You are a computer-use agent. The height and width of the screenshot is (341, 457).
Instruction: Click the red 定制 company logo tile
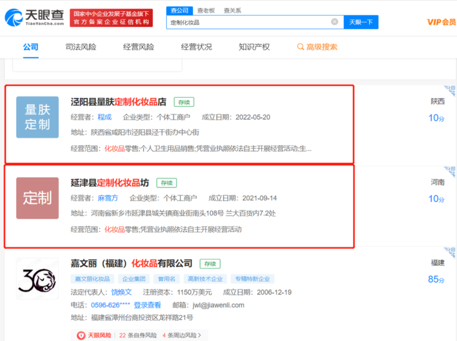coord(37,198)
